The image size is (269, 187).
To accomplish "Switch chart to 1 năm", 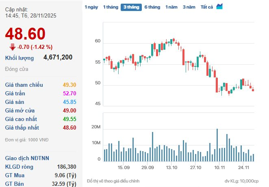I will click(x=171, y=7).
